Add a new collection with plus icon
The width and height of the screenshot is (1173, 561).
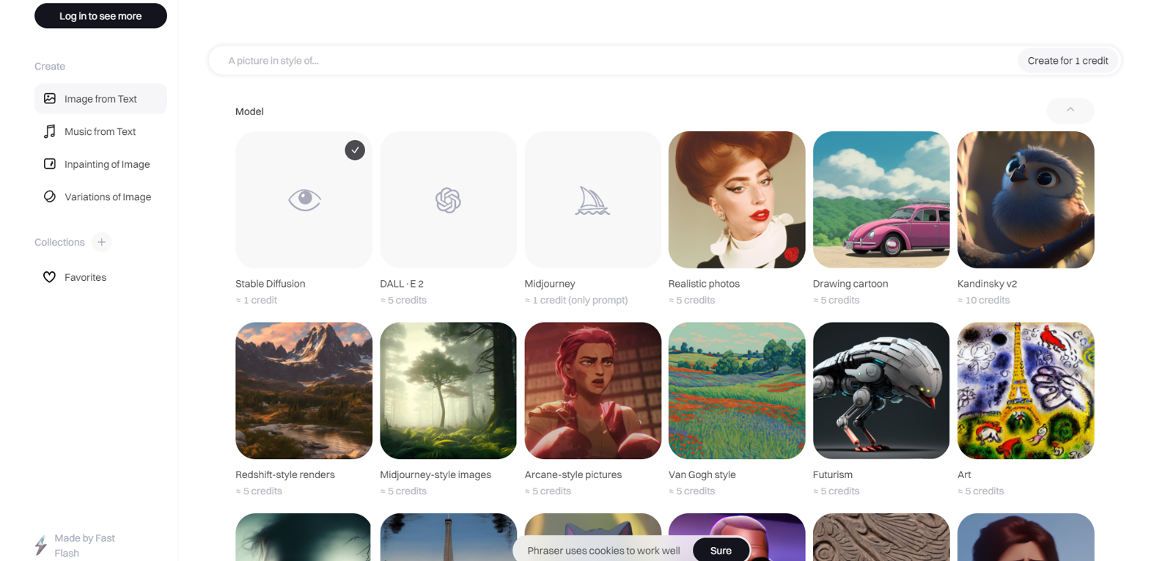[x=102, y=242]
